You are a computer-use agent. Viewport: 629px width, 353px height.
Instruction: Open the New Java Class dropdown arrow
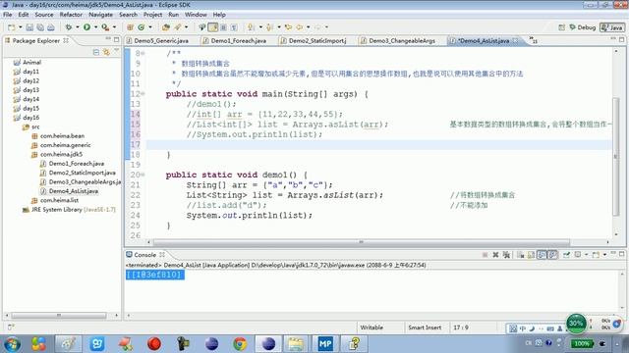coord(150,27)
